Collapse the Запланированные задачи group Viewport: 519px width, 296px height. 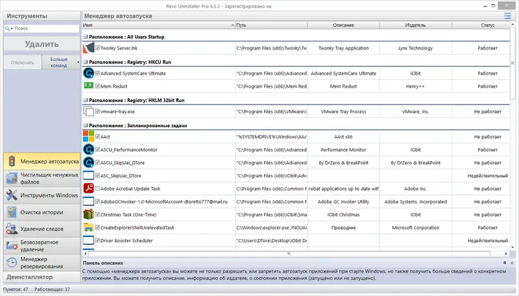pos(86,125)
